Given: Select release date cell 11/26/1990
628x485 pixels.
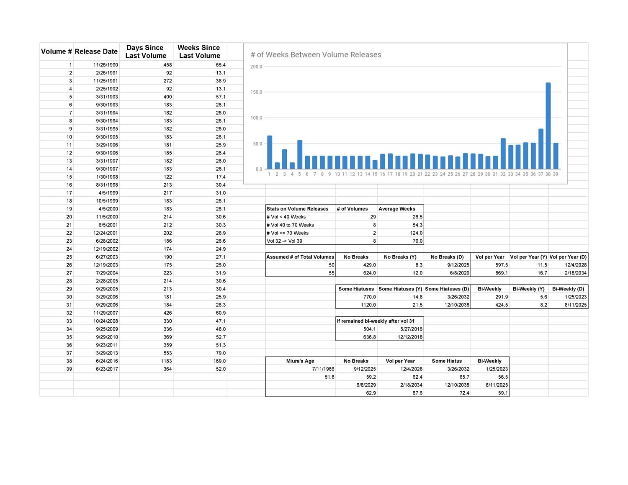Looking at the screenshot, I should [x=96, y=65].
